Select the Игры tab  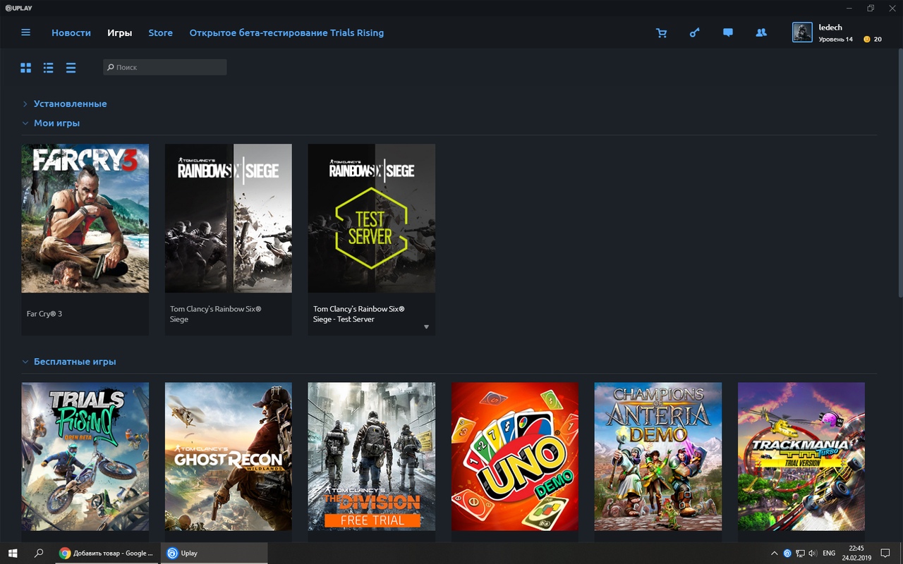tap(119, 33)
